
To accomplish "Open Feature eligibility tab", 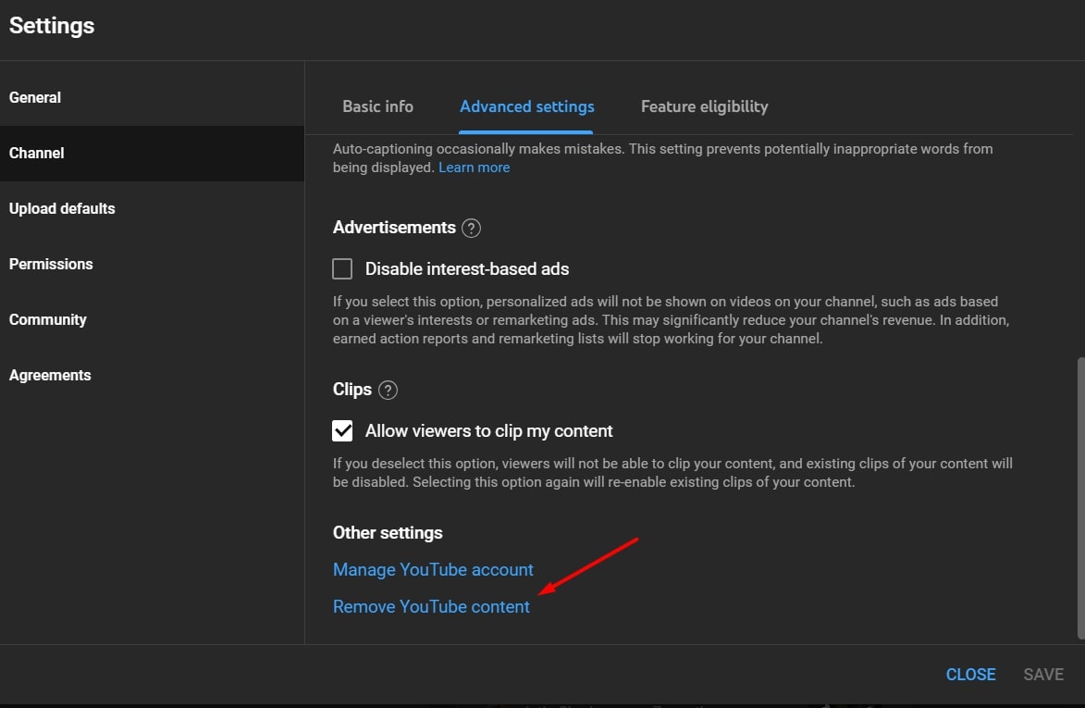I will (x=705, y=106).
